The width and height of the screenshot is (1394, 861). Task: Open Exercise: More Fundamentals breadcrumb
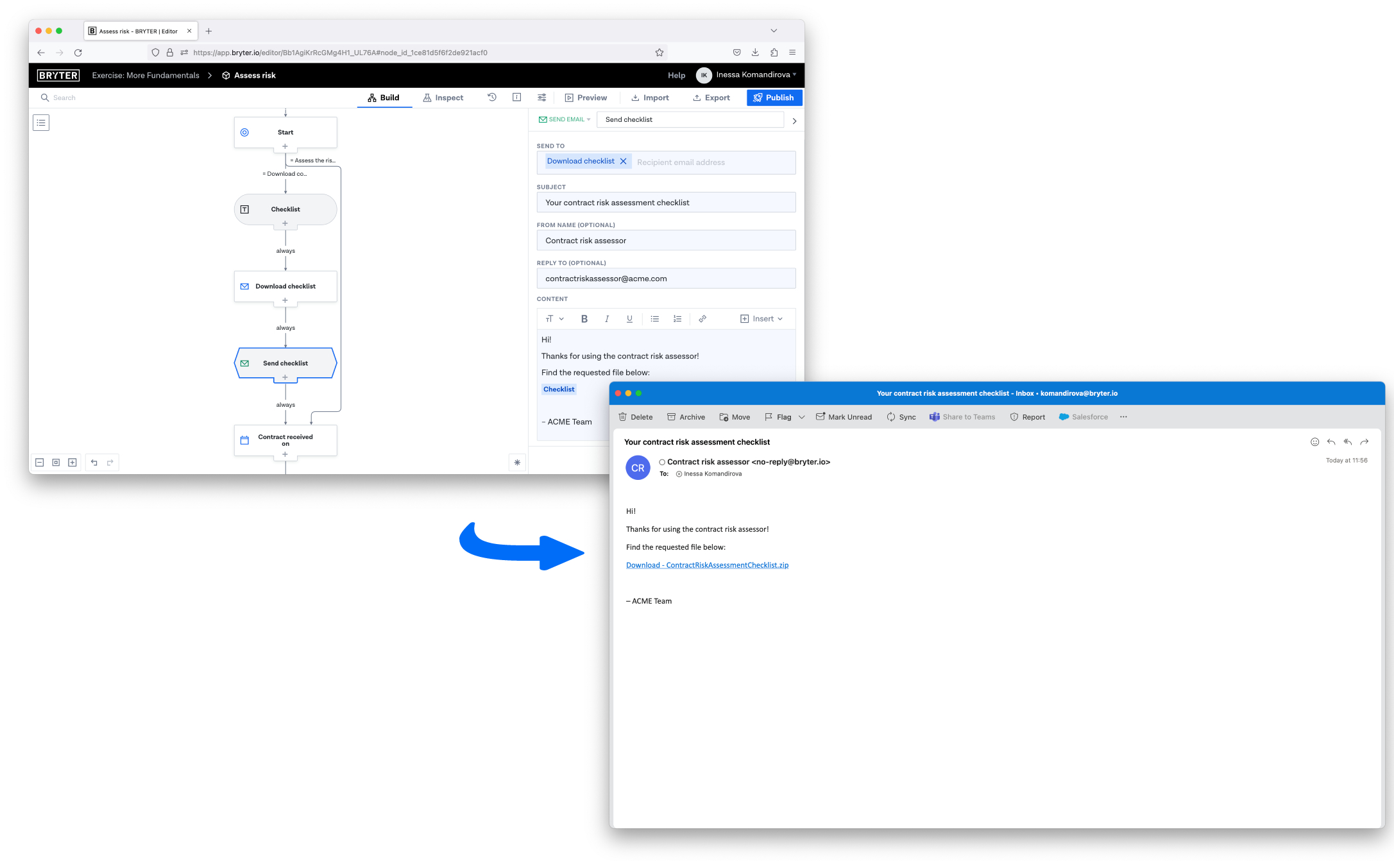click(146, 75)
